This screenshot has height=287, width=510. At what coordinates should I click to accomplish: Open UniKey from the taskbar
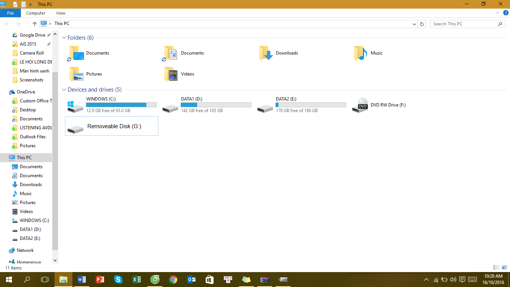coord(228,280)
